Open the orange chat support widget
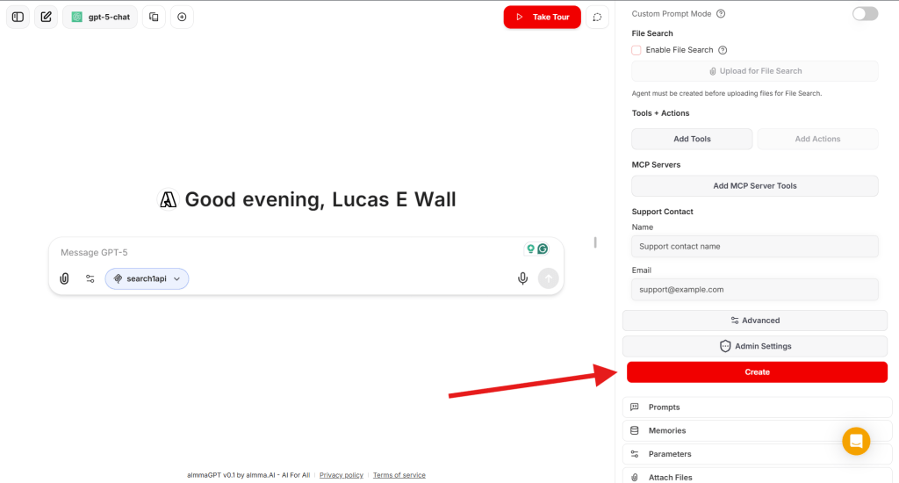The width and height of the screenshot is (899, 483). 855,441
